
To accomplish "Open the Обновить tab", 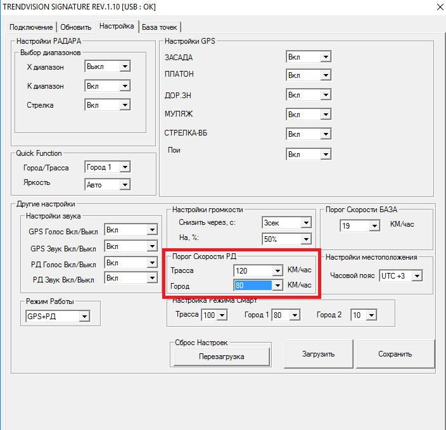I will coord(75,27).
